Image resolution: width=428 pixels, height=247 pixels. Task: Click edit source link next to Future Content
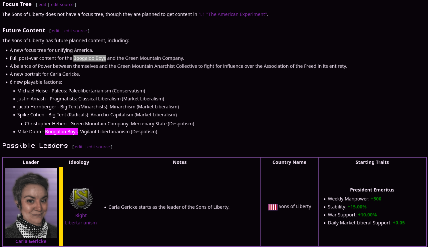[x=75, y=31]
